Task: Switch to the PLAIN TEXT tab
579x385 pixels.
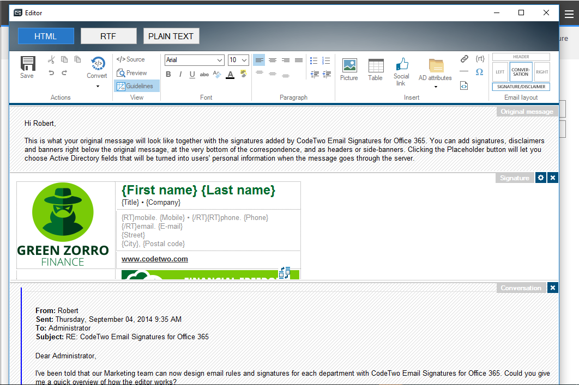Action: coord(171,36)
